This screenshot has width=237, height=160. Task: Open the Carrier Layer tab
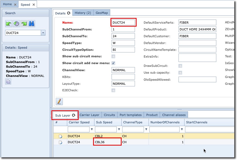click(x=89, y=115)
